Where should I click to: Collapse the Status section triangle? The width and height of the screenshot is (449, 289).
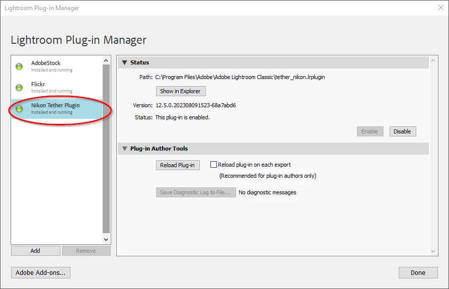[124, 62]
